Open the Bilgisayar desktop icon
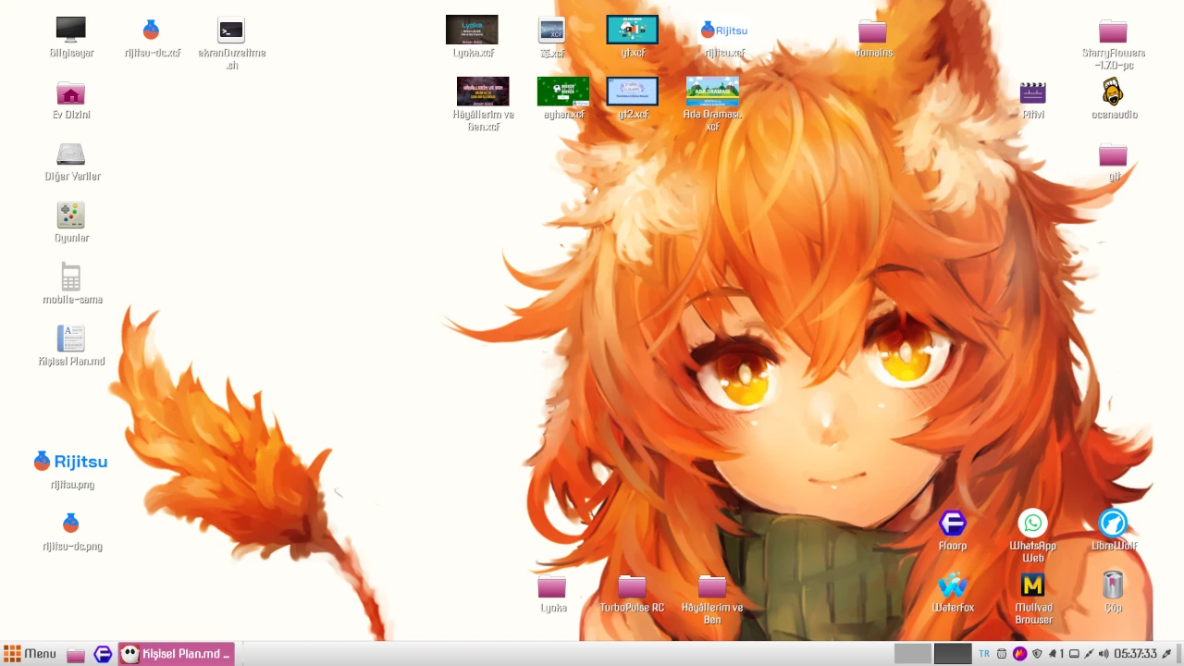The width and height of the screenshot is (1184, 666). (x=71, y=30)
